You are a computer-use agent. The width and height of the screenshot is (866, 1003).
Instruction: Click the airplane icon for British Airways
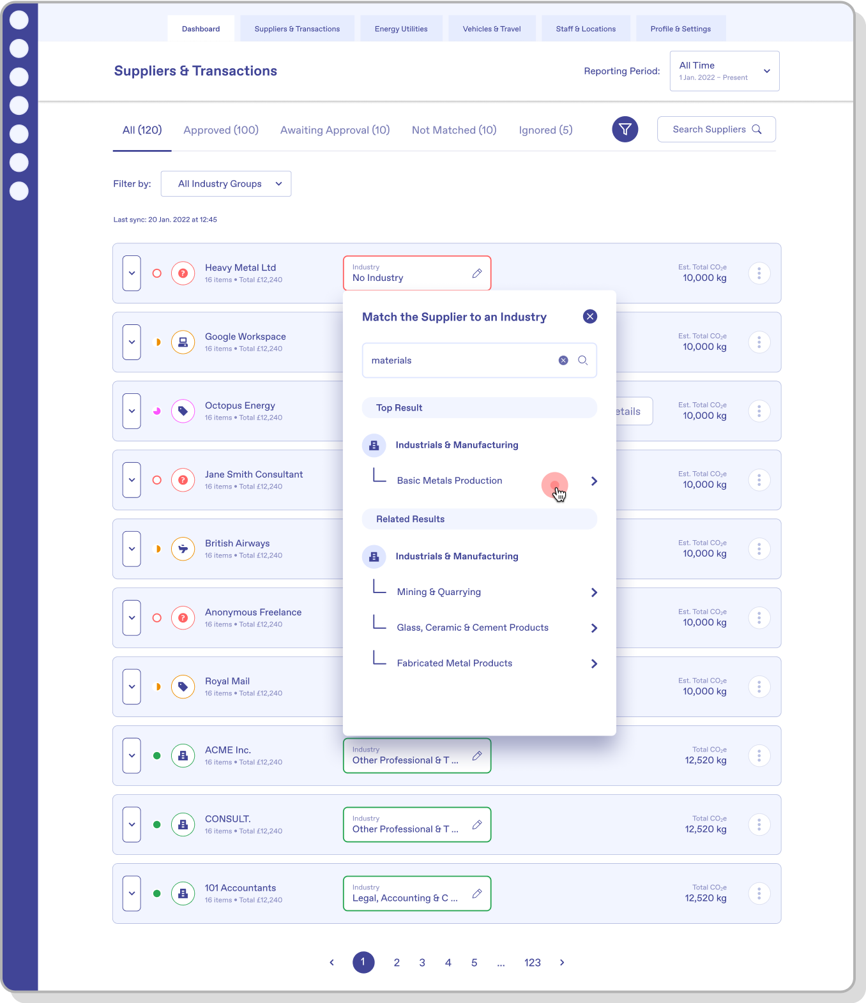183,549
